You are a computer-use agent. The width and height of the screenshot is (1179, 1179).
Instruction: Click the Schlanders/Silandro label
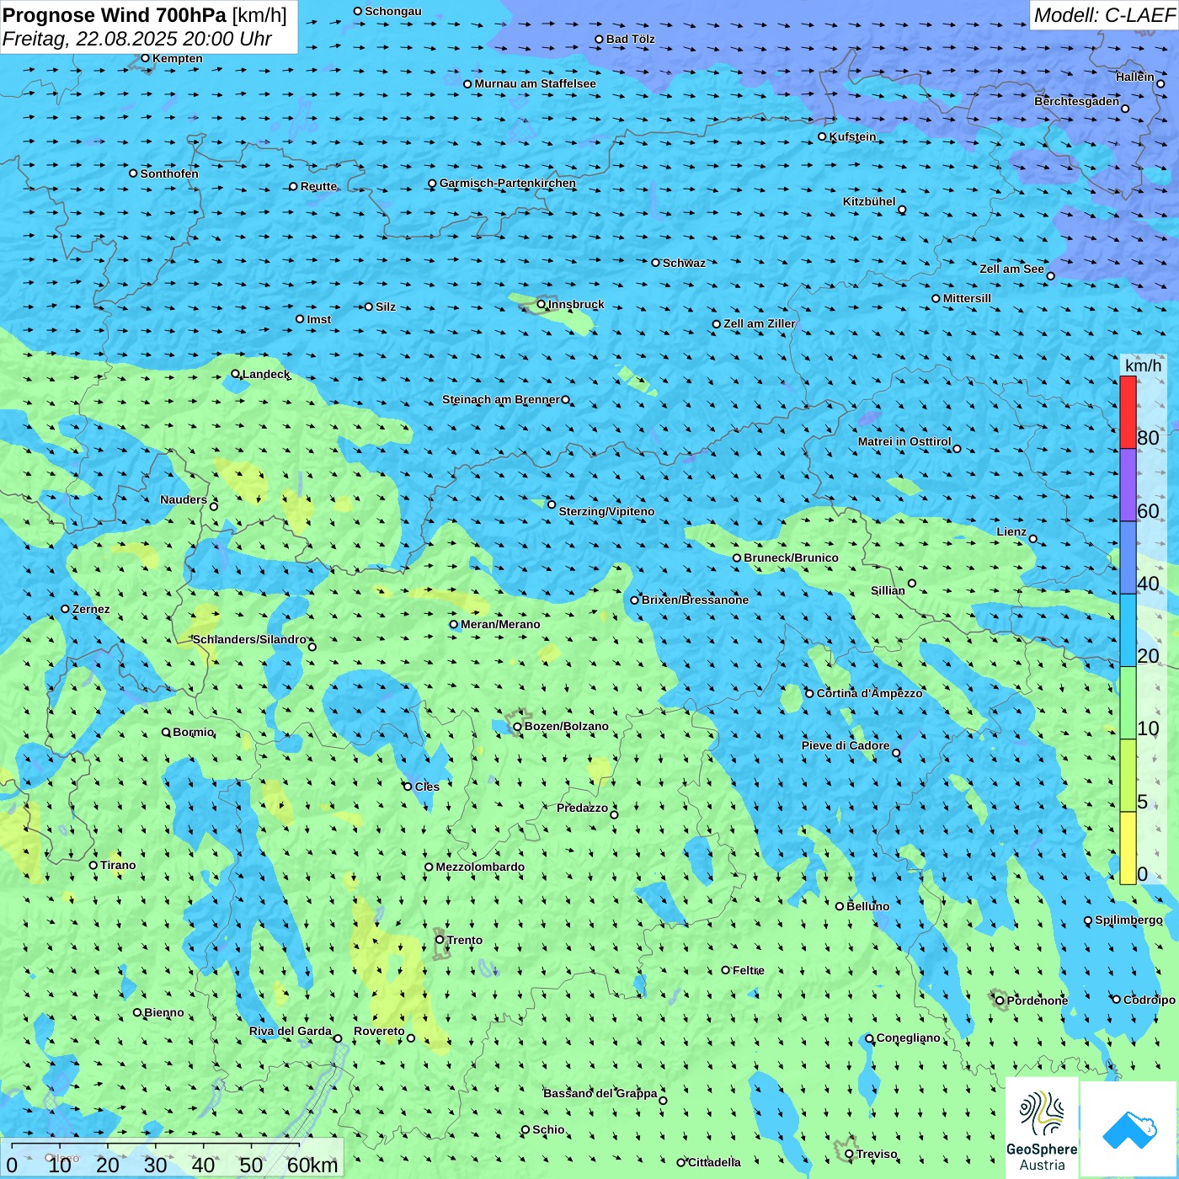tap(250, 639)
